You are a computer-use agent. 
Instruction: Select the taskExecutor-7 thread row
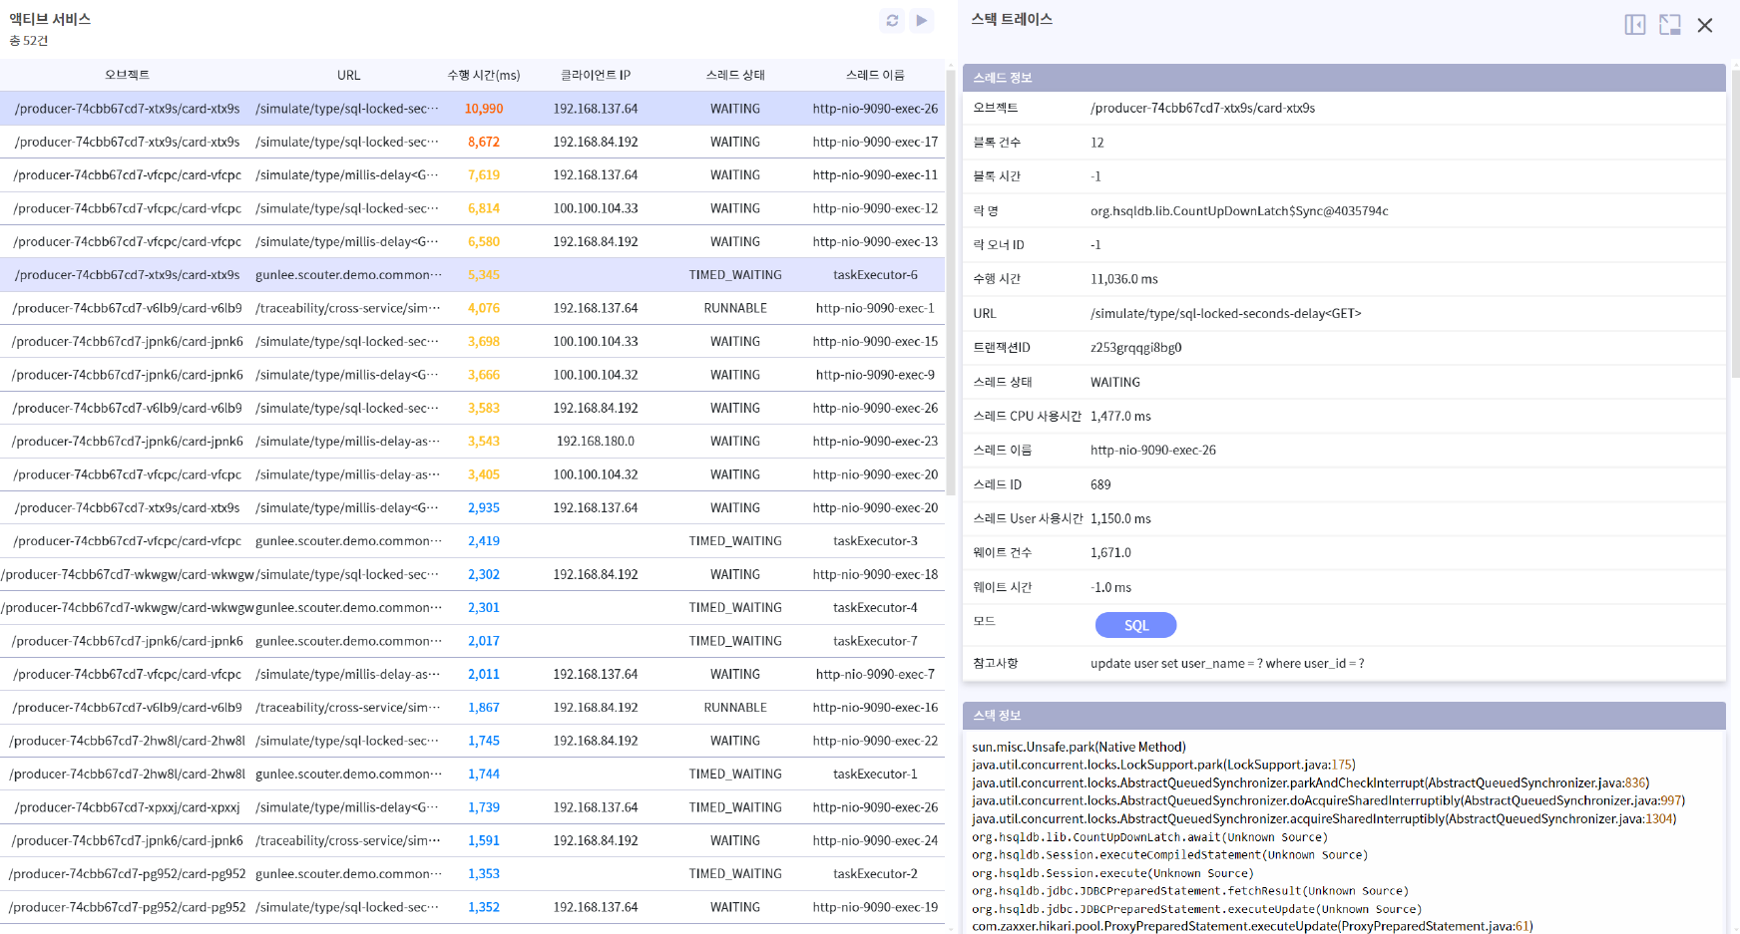pos(472,641)
